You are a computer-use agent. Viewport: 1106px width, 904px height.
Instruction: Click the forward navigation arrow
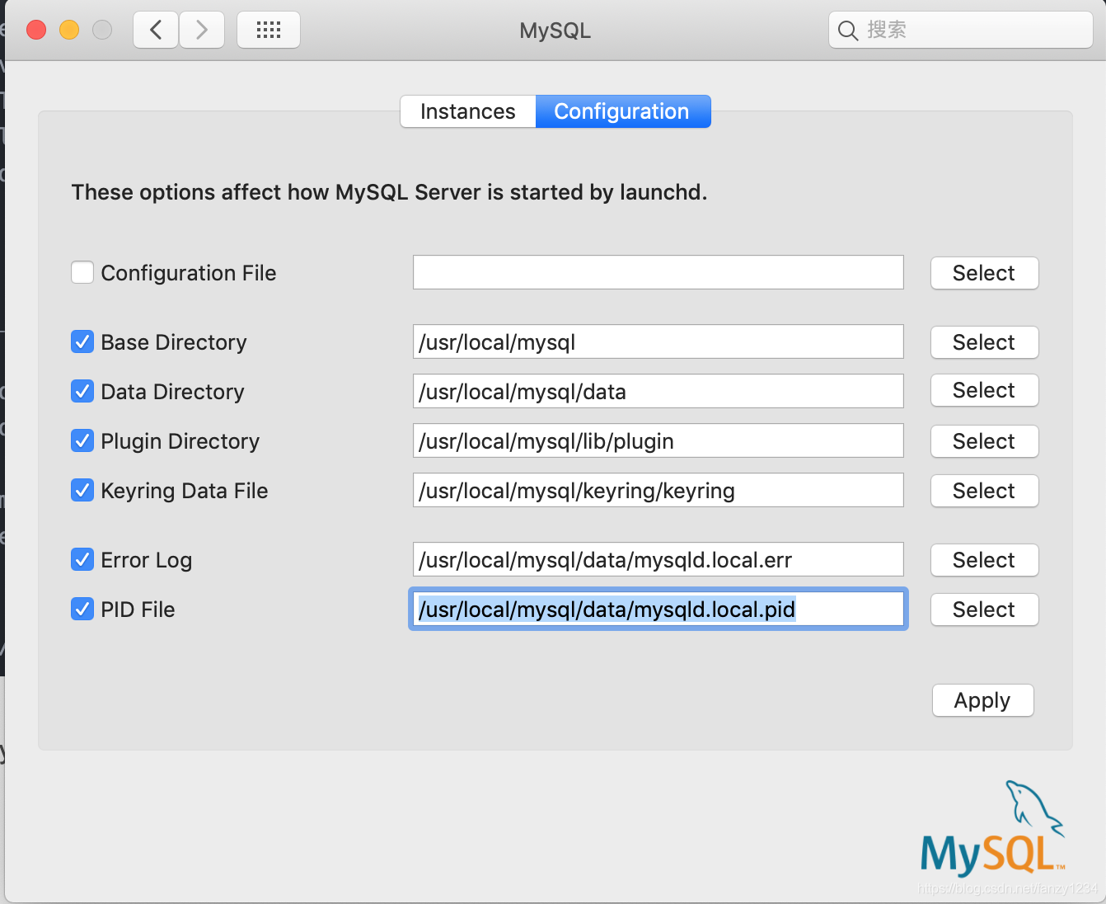pyautogui.click(x=201, y=29)
